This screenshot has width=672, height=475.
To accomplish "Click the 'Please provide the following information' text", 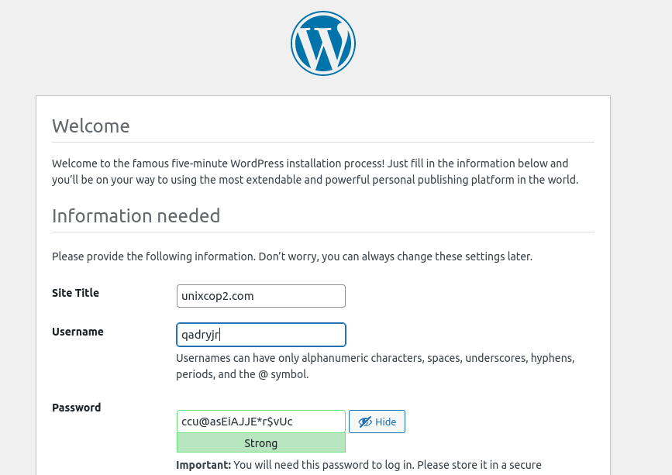I will (x=292, y=256).
